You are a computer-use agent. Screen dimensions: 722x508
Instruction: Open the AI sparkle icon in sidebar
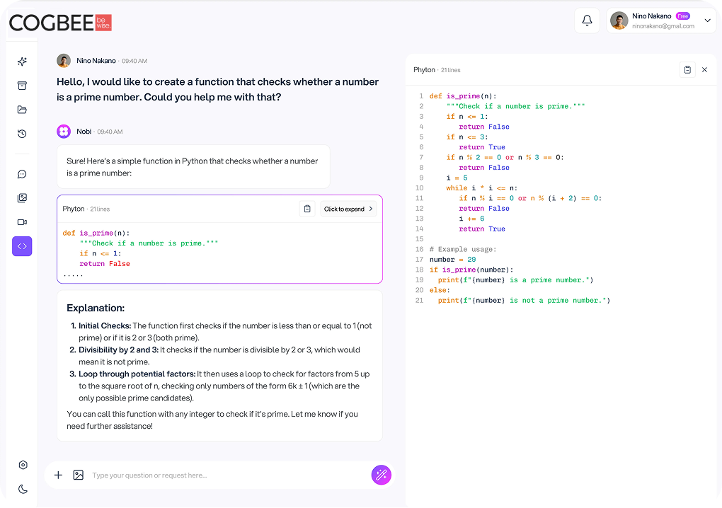click(x=22, y=62)
